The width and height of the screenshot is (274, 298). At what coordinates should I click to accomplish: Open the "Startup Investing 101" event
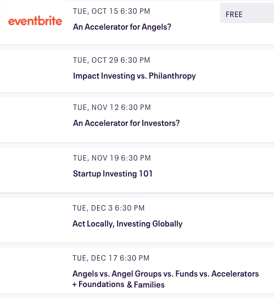click(x=113, y=174)
